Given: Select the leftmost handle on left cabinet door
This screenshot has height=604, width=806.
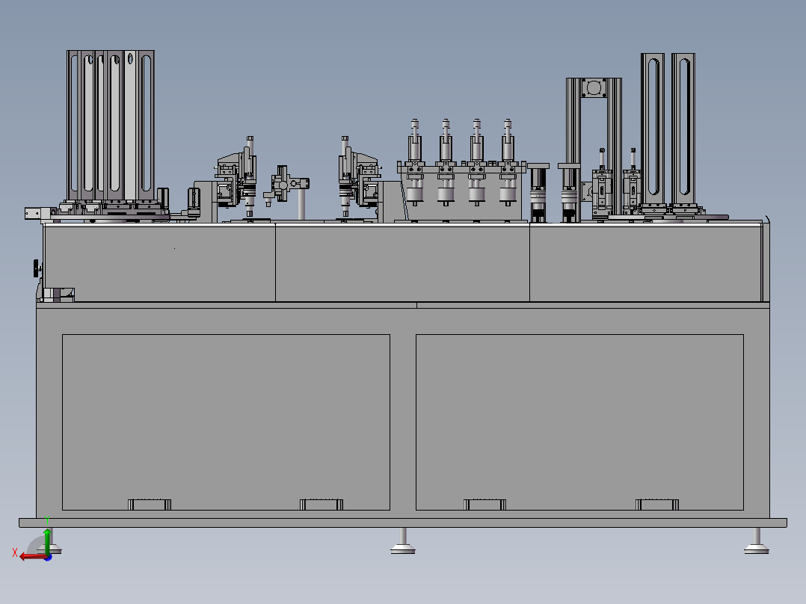Looking at the screenshot, I should 150,505.
